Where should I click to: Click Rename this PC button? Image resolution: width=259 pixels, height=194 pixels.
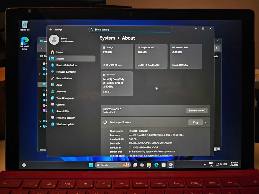pyautogui.click(x=197, y=111)
